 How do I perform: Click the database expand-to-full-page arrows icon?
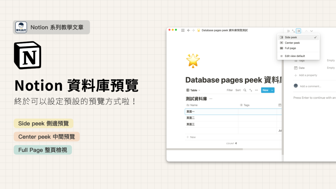(x=251, y=90)
